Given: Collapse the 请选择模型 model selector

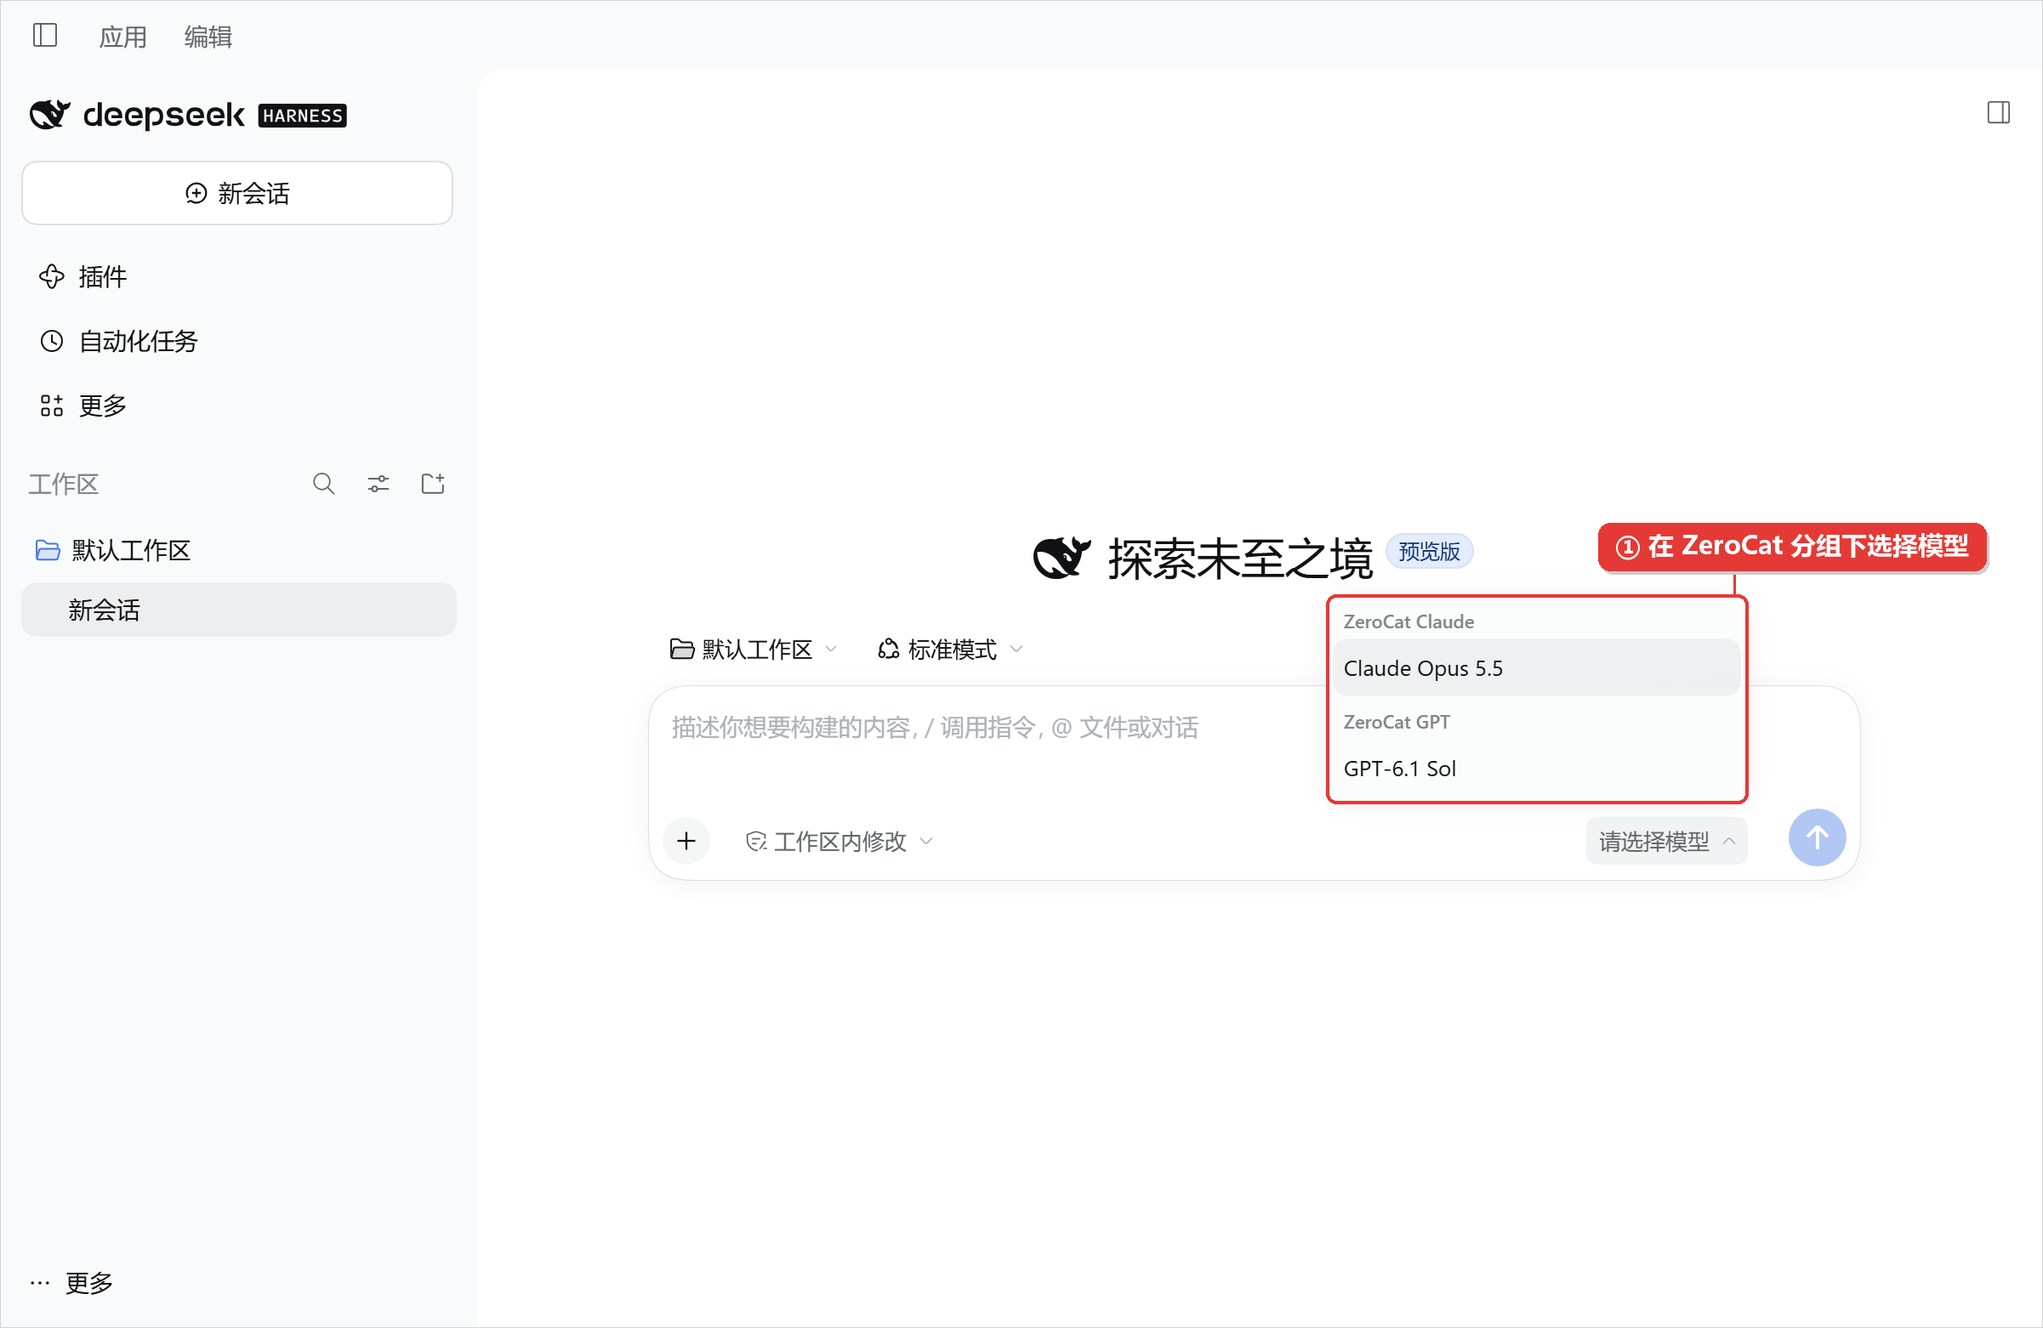Looking at the screenshot, I should coord(1666,842).
